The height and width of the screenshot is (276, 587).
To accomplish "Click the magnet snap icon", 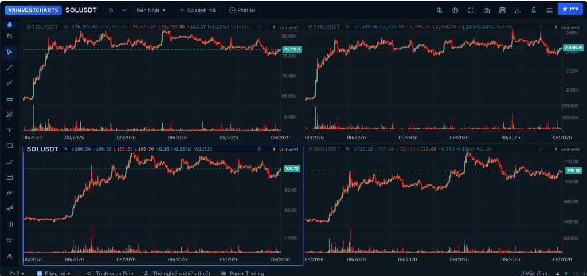I will (x=10, y=256).
